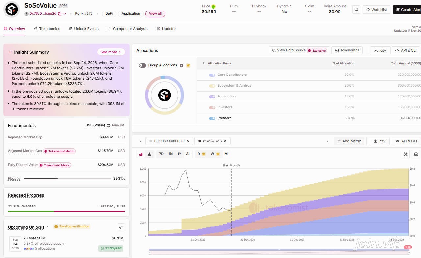The image size is (421, 258).
Task: Set chart range to All
Action: point(188,154)
